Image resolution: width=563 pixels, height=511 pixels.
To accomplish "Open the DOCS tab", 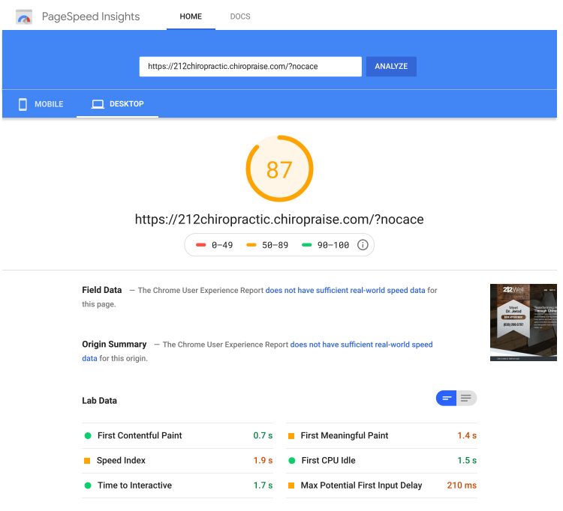I will tap(240, 16).
